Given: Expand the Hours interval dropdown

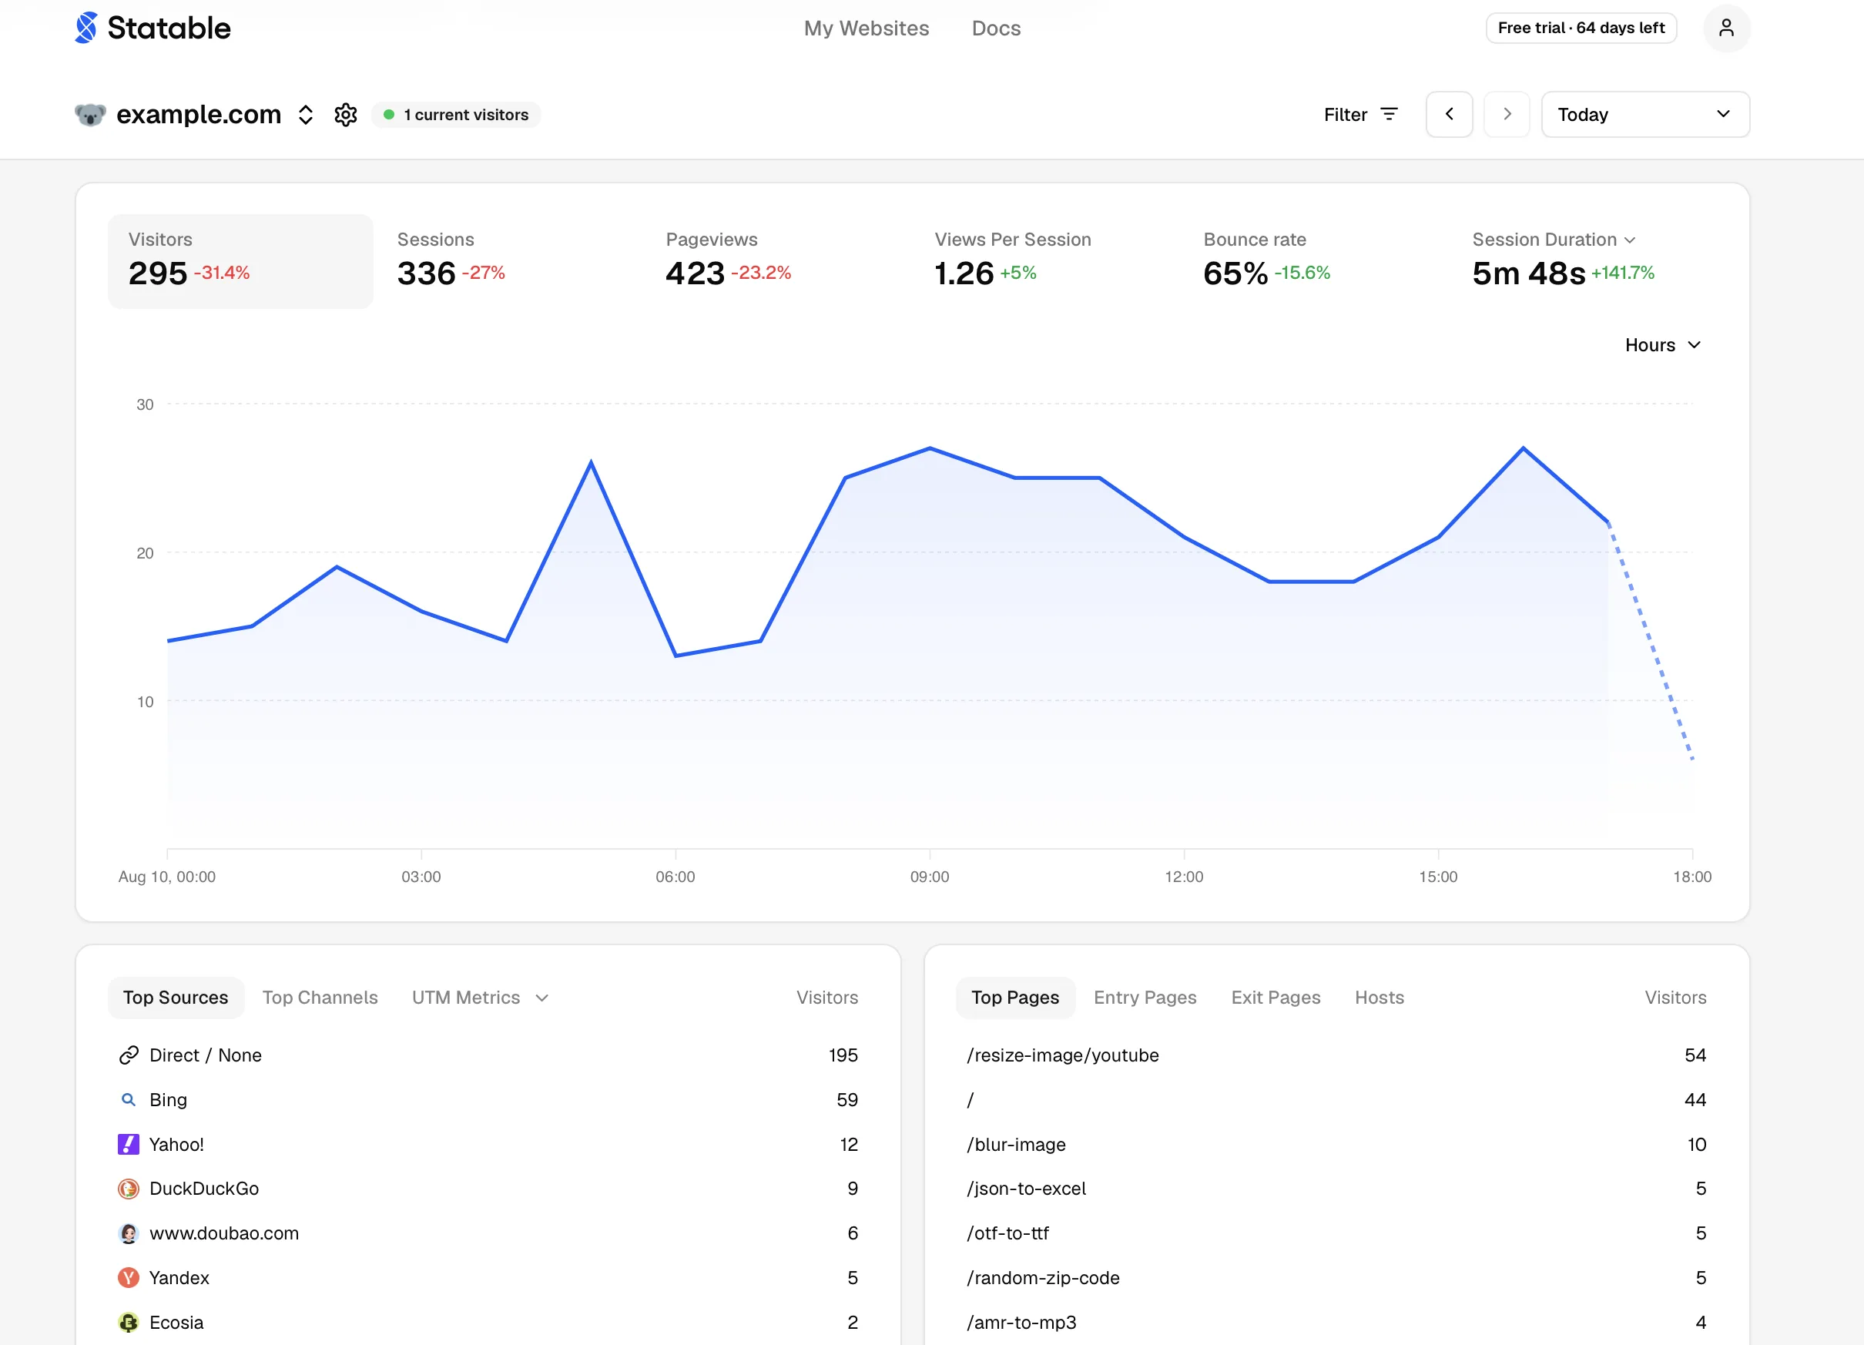Looking at the screenshot, I should tap(1663, 345).
